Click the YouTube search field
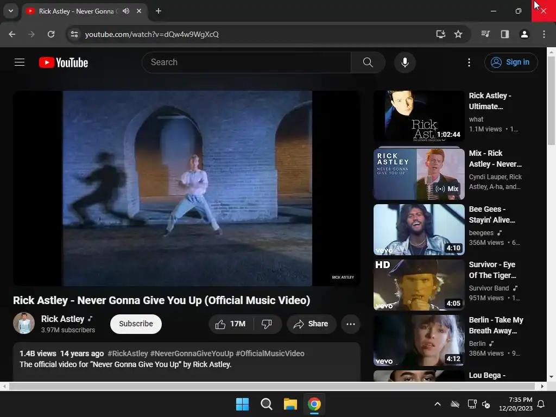This screenshot has height=417, width=556. point(247,62)
